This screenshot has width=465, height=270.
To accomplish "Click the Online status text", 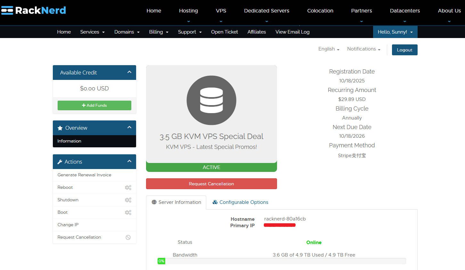I will coord(314,243).
